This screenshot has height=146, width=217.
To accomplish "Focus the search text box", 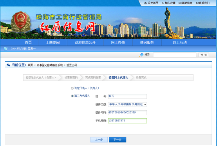I will [175, 55].
